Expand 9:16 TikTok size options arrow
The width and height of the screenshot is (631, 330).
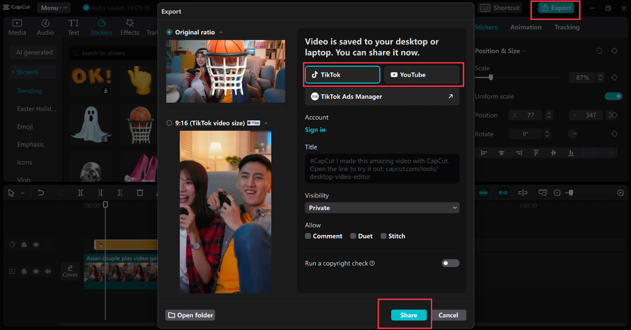[266, 123]
